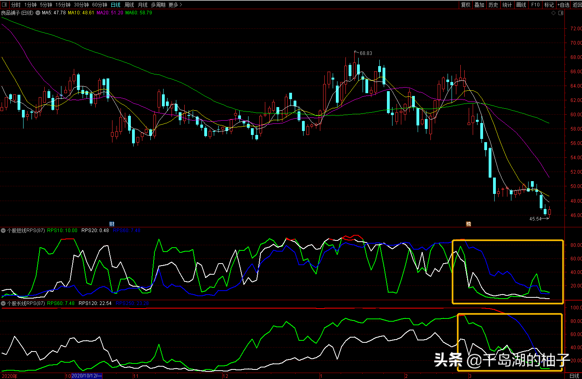This screenshot has width=582, height=379.
Task: Click the 2020/10/12 date marker
Action: pos(86,376)
